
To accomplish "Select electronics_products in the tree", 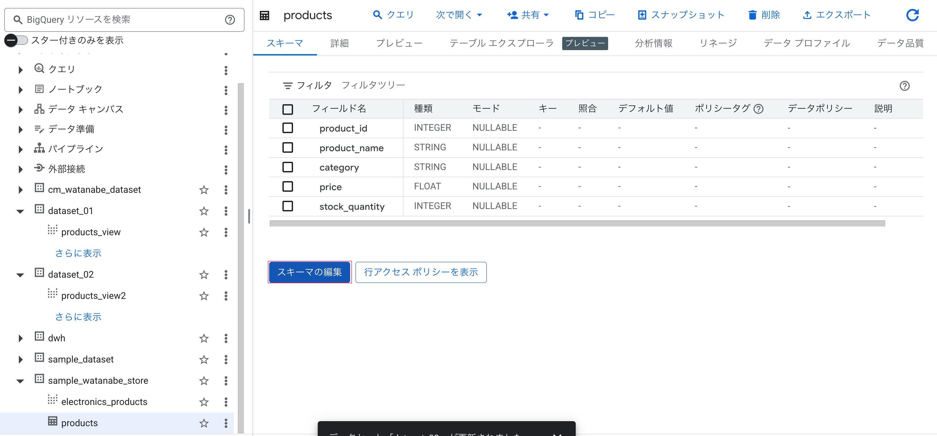I will (x=104, y=402).
